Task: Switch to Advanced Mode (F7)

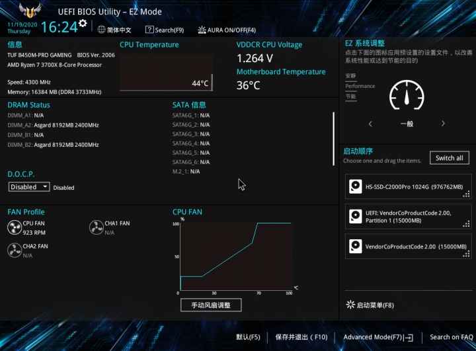Action: point(378,337)
